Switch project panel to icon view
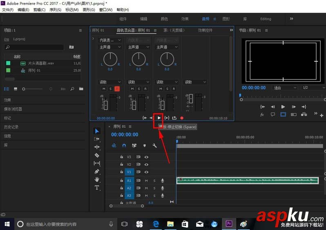The width and height of the screenshot is (326, 230). pyautogui.click(x=16, y=89)
